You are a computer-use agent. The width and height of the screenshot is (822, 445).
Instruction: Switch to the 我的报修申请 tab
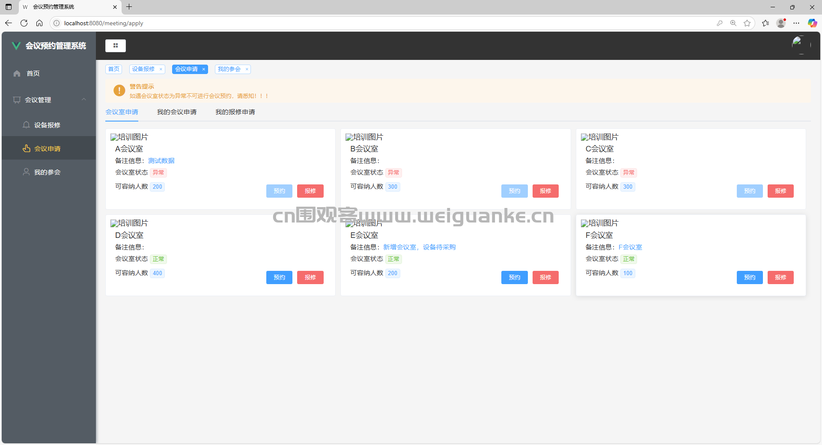[x=235, y=112]
